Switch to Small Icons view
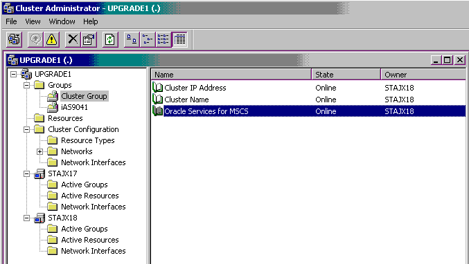This screenshot has width=469, height=264. (x=148, y=39)
